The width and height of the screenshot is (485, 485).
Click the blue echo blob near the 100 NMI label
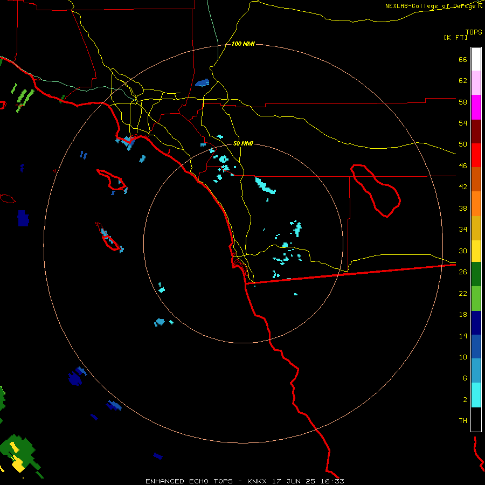coord(202,83)
